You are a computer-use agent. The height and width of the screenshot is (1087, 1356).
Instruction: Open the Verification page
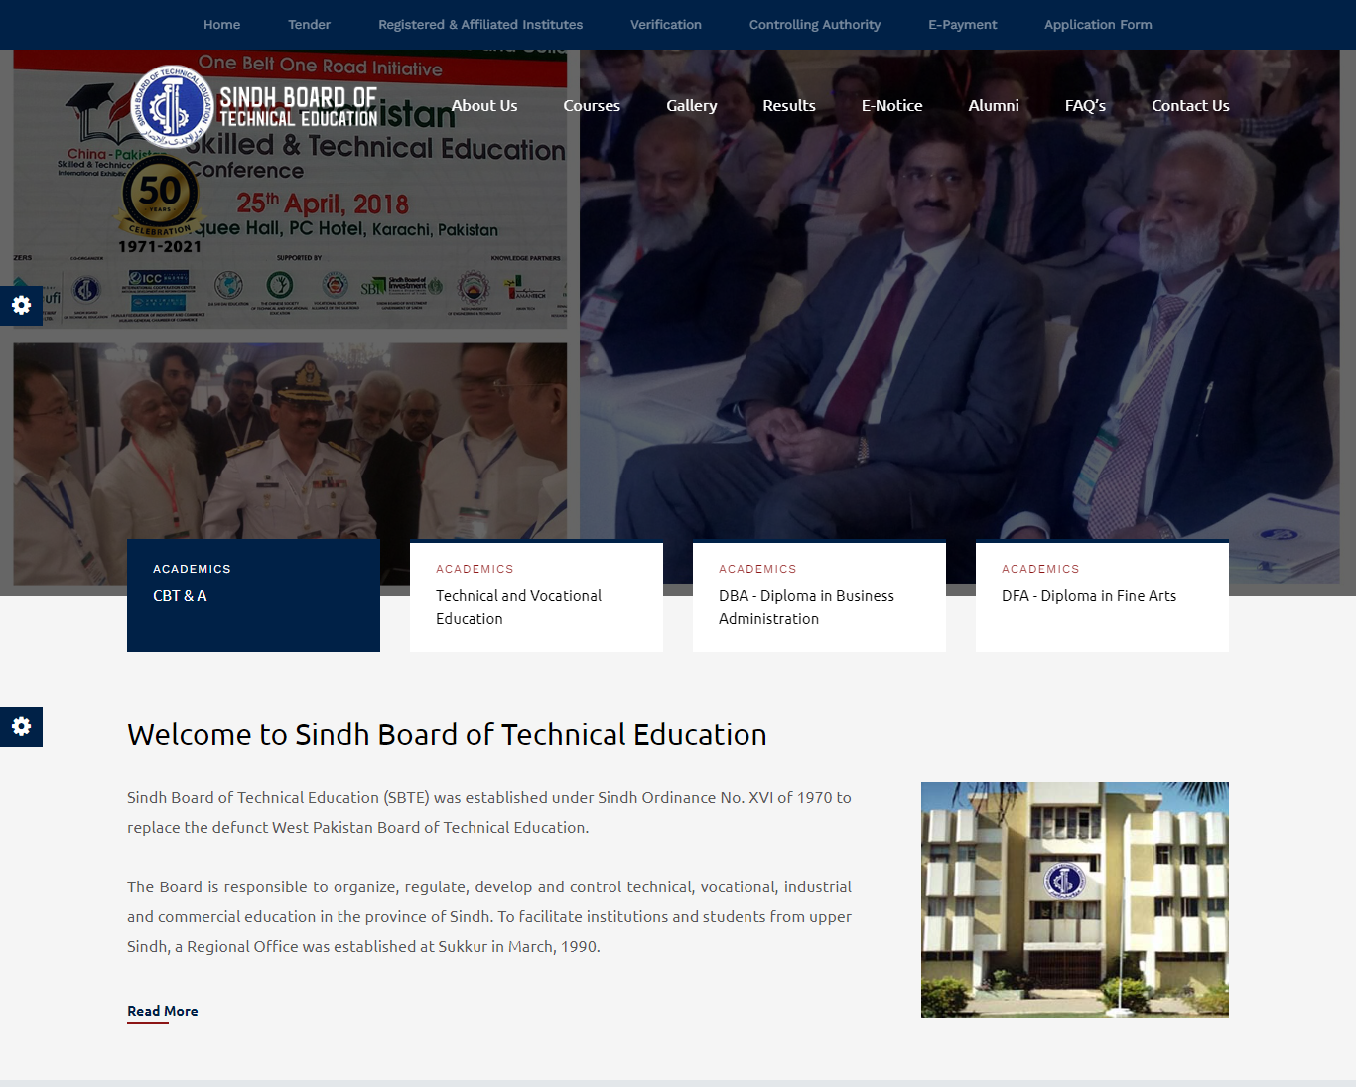(x=666, y=25)
